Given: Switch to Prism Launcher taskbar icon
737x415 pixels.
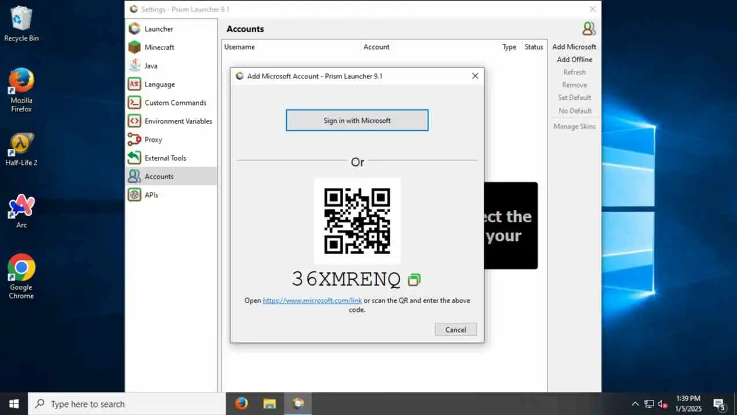Looking at the screenshot, I should [x=298, y=403].
